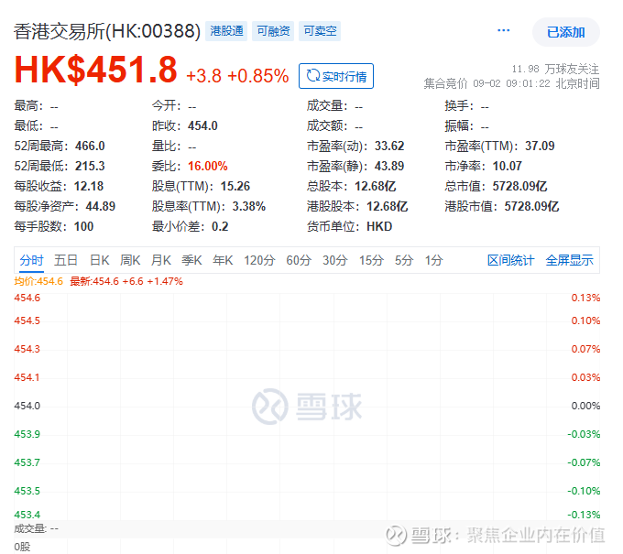The image size is (623, 554).
Task: Click the 市盈率(动) value 33.62
Action: tap(389, 146)
